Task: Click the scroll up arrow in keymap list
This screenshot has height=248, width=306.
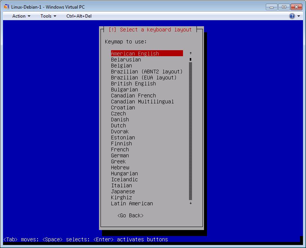Action: click(190, 54)
